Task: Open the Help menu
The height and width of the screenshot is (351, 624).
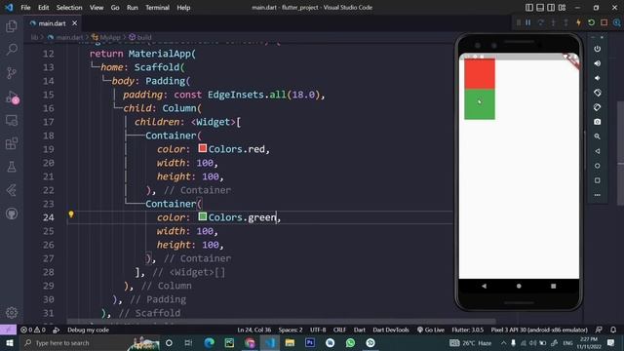Action: click(x=183, y=8)
